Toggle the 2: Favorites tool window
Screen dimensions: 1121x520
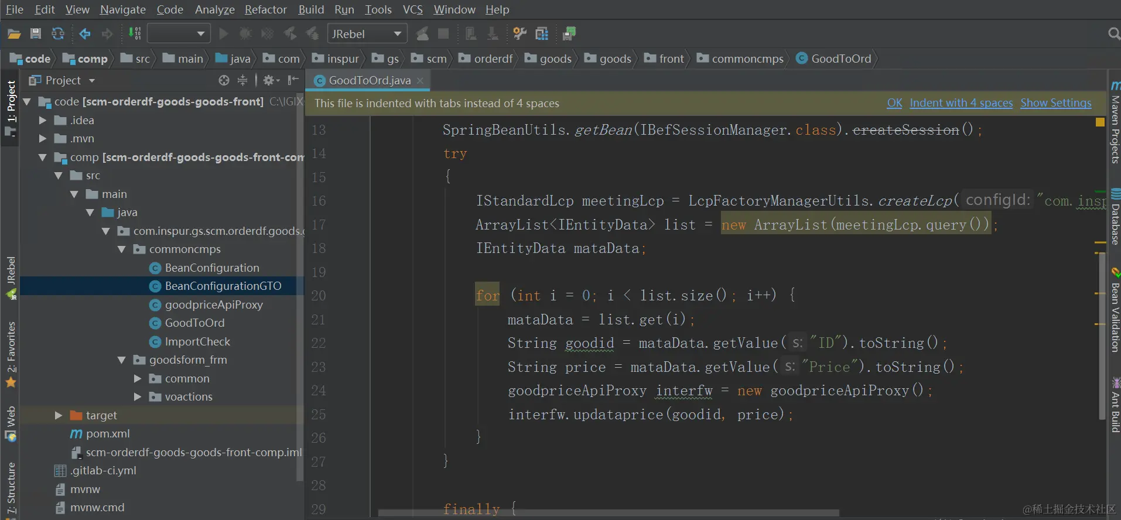(x=11, y=354)
